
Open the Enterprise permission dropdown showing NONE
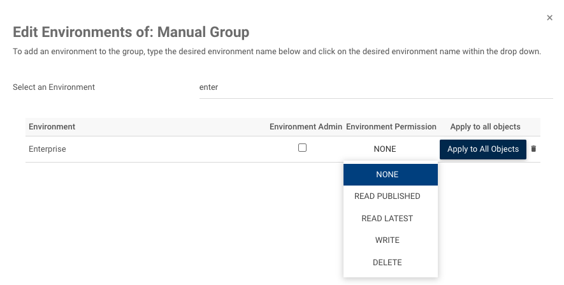(x=385, y=149)
